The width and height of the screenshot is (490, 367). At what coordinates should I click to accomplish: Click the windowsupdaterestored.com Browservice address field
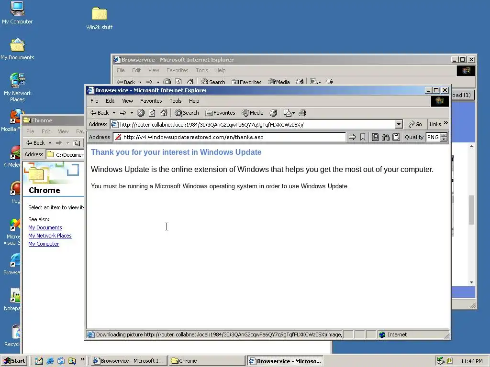coord(230,137)
